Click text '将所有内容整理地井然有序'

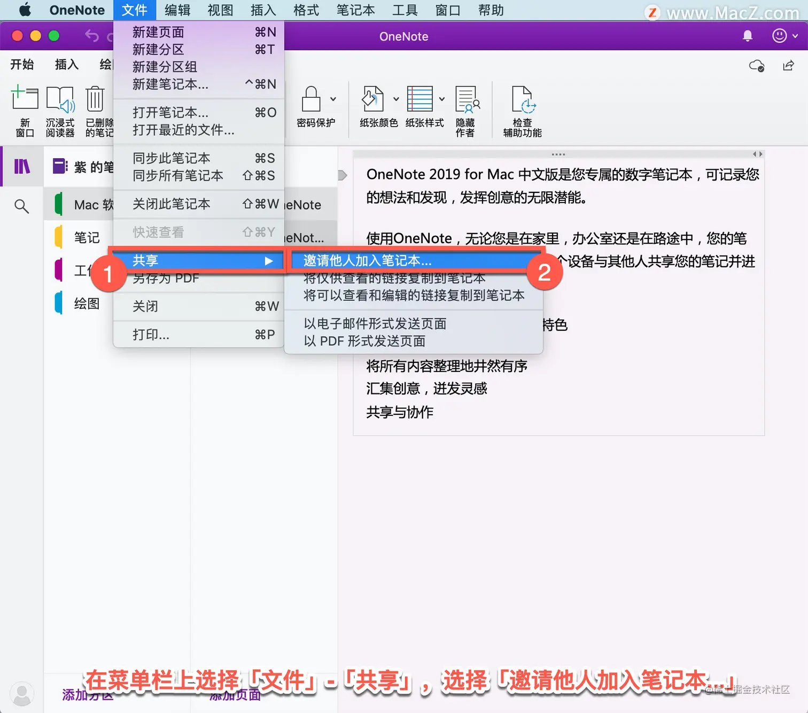(x=447, y=366)
